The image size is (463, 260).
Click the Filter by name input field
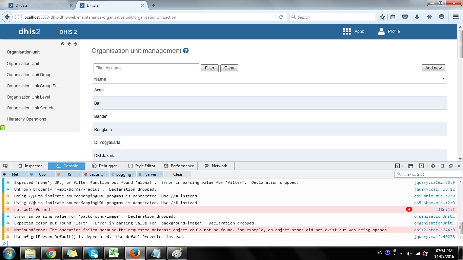pyautogui.click(x=146, y=68)
